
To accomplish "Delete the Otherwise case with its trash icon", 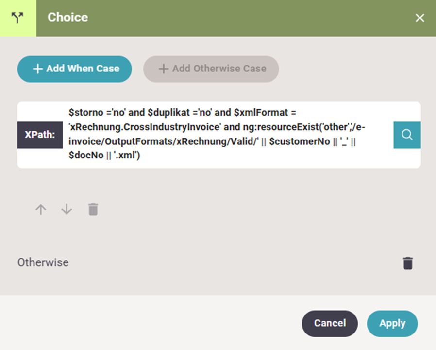I will [x=408, y=263].
